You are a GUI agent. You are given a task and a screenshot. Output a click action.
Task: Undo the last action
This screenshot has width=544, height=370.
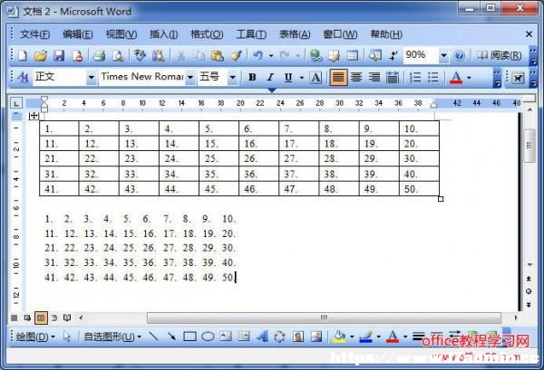click(257, 55)
